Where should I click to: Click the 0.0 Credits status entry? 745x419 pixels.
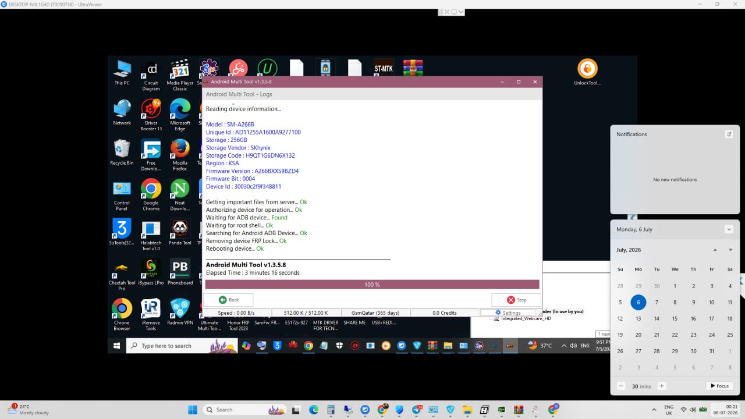click(445, 313)
